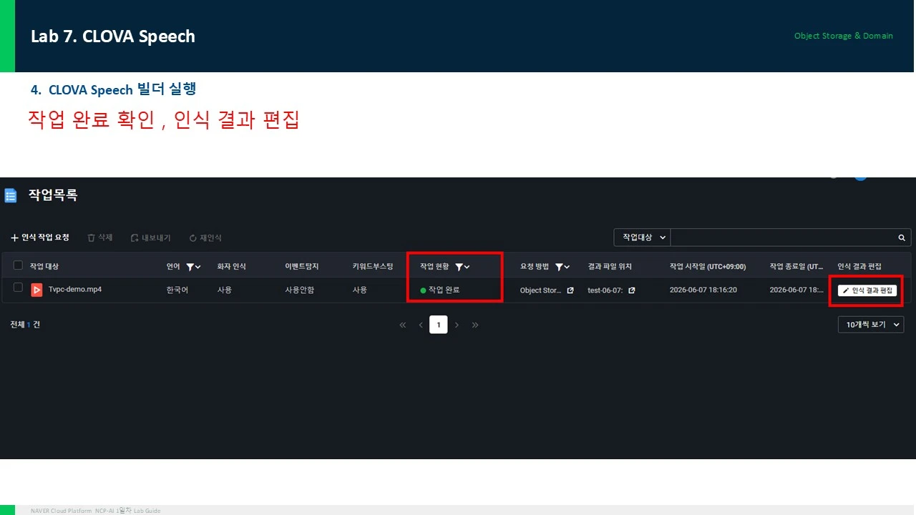Click the 인식 결과 편집 button for Tvpc-demo.mp4
The width and height of the screenshot is (916, 515).
pos(867,290)
